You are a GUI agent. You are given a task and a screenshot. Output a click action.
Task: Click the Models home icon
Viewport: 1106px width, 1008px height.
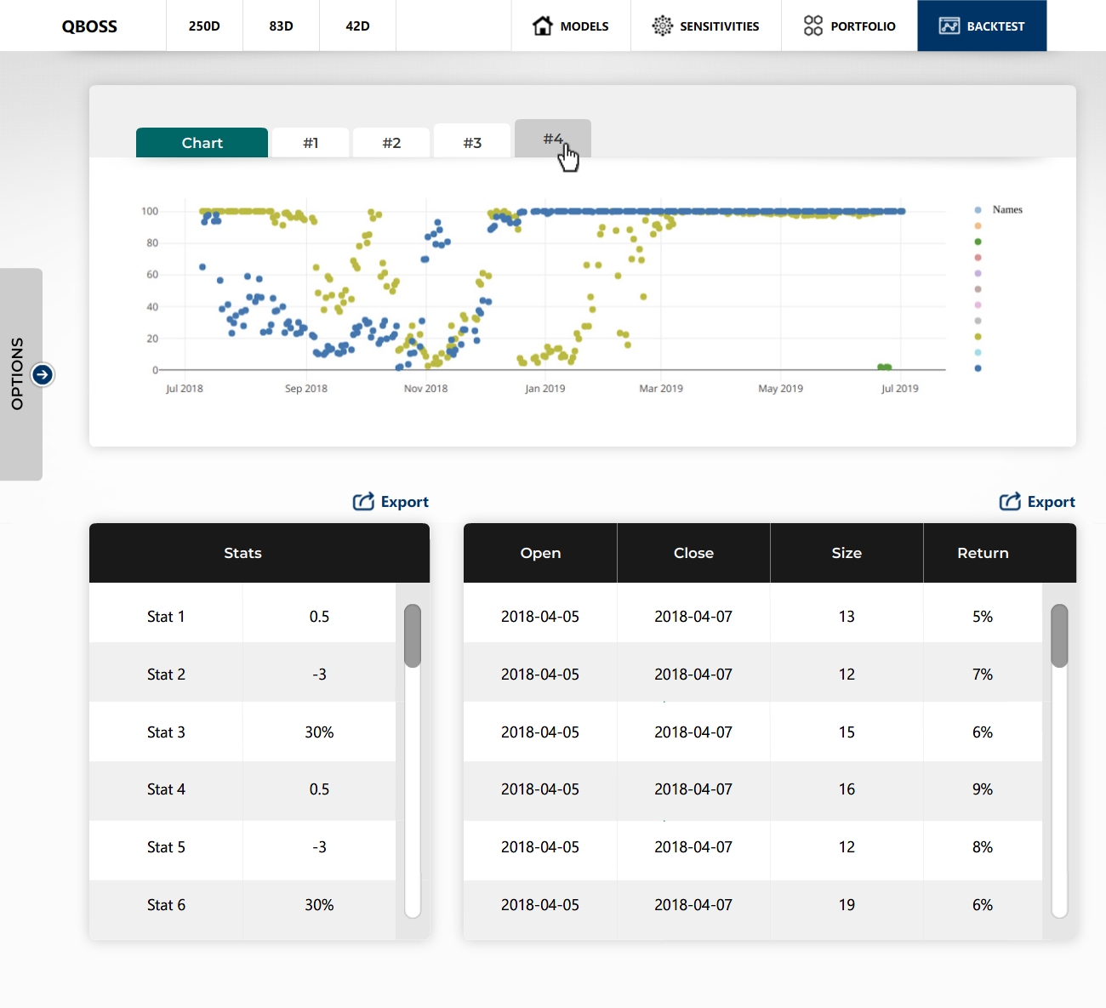(542, 26)
